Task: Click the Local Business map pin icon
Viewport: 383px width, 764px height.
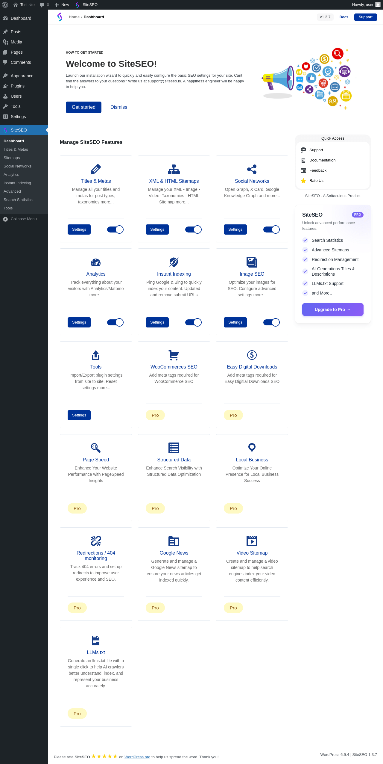Action: pos(252,448)
